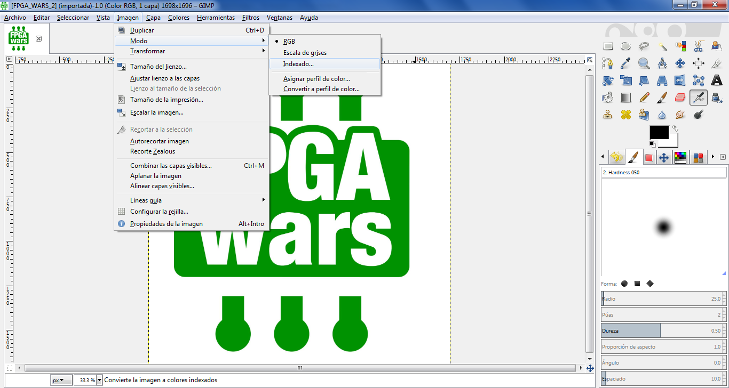The image size is (729, 388).
Task: Select the Clone stamp tool
Action: pyautogui.click(x=608, y=115)
